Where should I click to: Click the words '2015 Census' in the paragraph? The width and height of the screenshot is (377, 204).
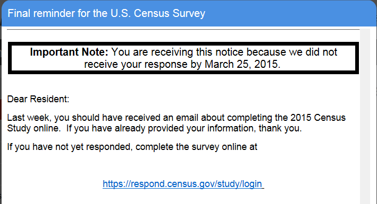[x=318, y=118]
